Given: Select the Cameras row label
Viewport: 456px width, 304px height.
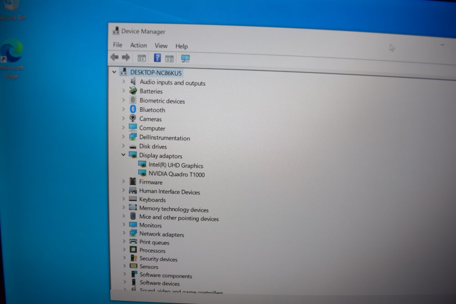Looking at the screenshot, I should pos(150,119).
